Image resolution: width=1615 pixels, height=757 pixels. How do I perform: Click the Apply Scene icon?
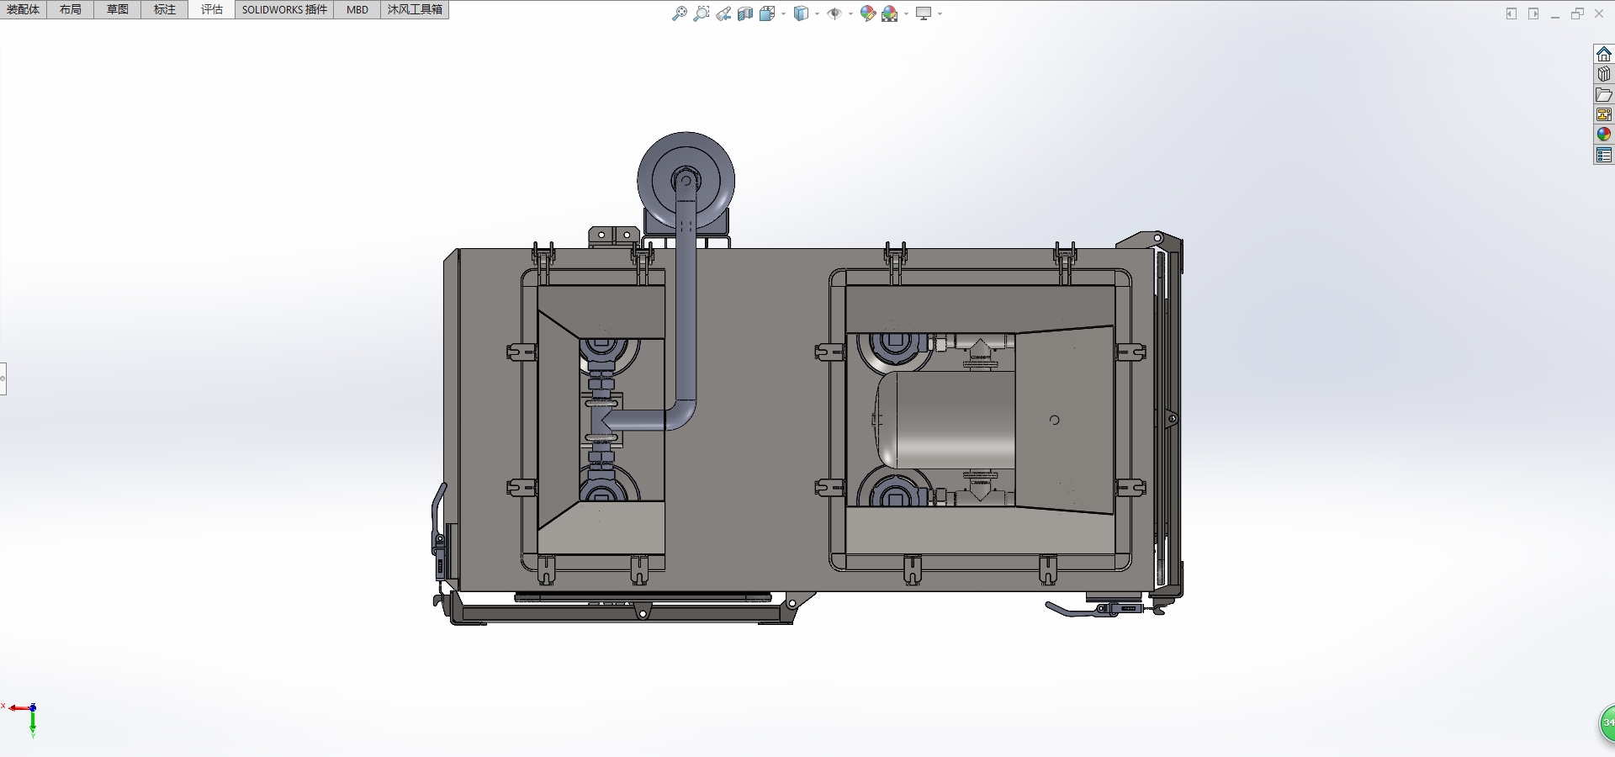pos(890,13)
